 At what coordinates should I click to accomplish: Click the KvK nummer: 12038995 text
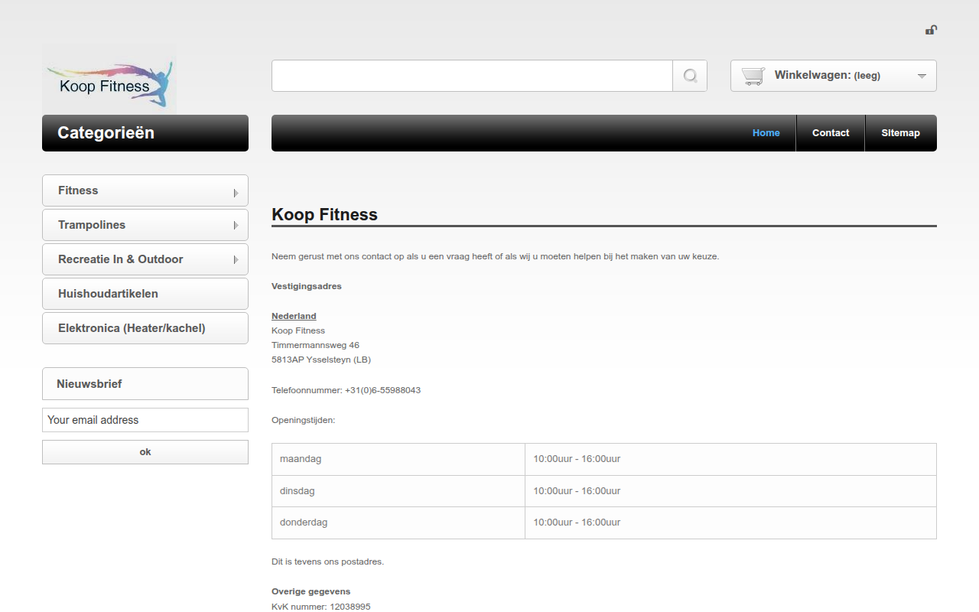[321, 607]
